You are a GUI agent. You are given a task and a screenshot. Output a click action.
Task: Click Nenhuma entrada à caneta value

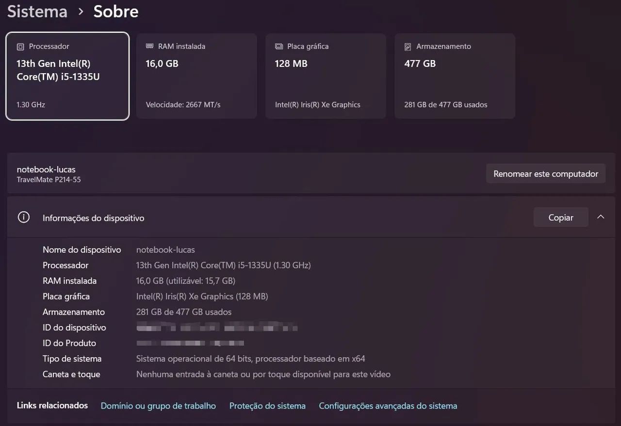[263, 374]
